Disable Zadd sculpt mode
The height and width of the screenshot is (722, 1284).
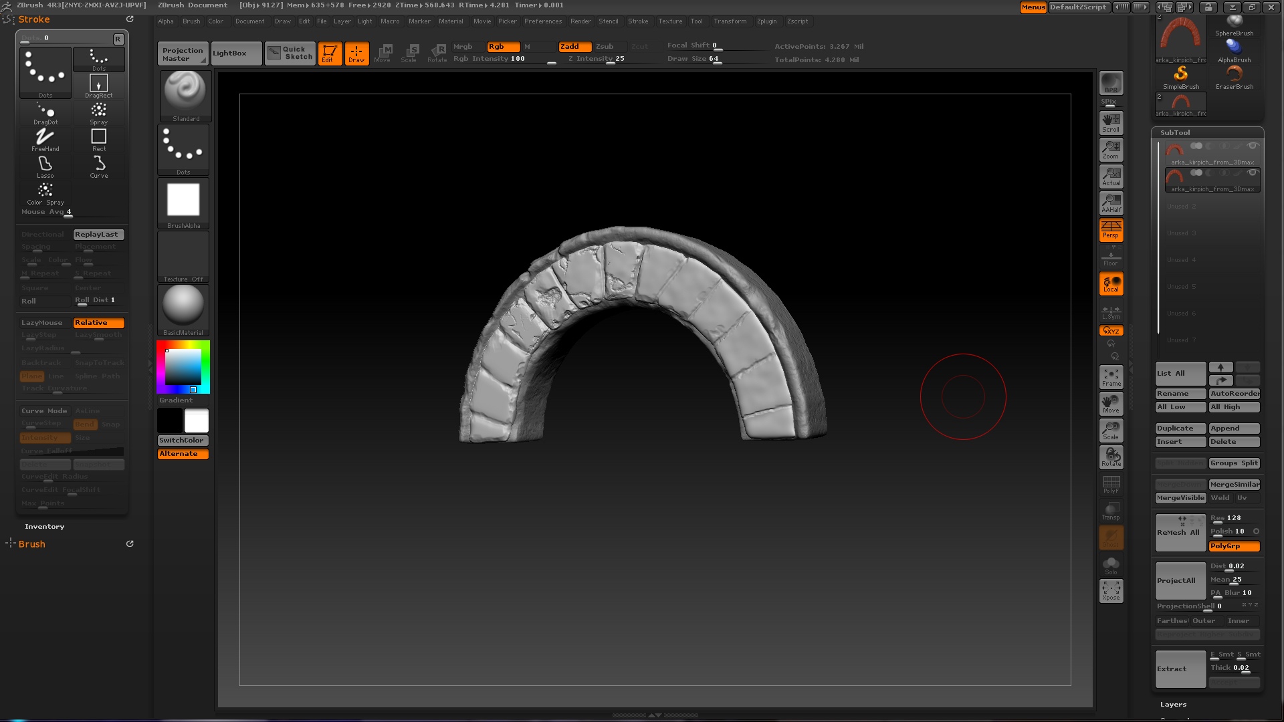coord(574,47)
